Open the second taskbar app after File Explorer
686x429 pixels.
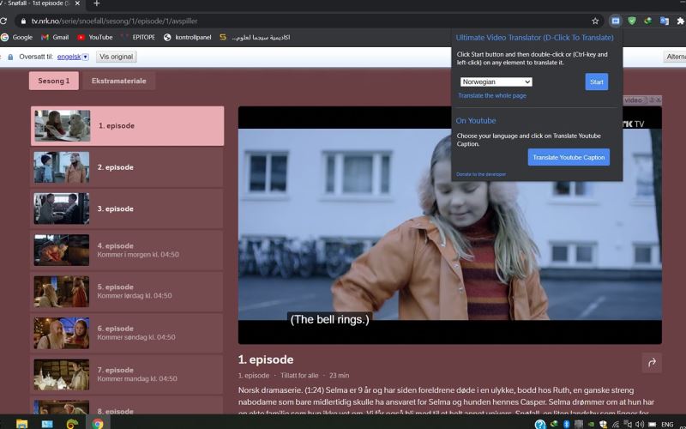pyautogui.click(x=47, y=423)
